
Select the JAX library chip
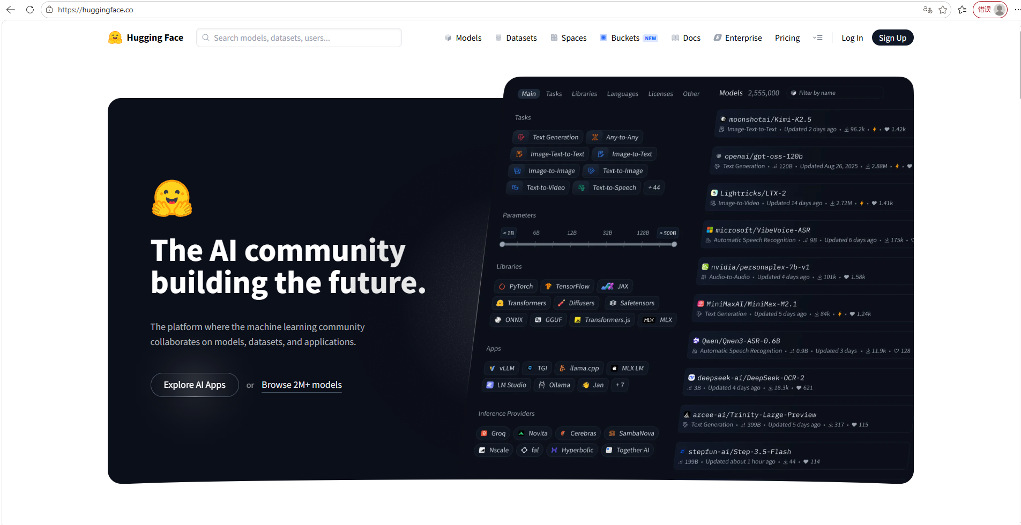(x=615, y=286)
